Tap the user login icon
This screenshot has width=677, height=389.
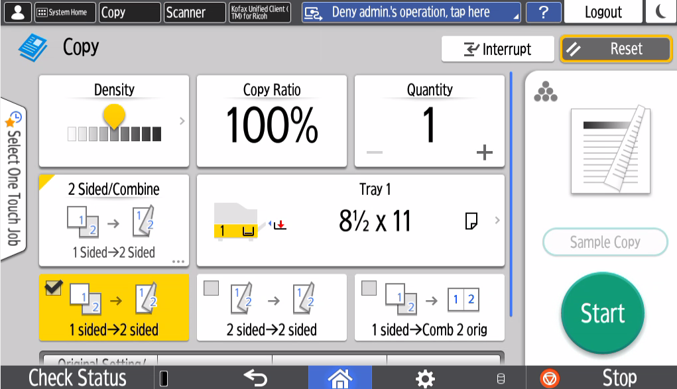coord(17,12)
